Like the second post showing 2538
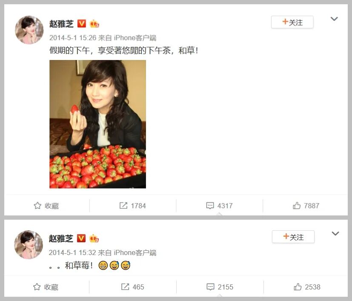Image resolution: width=352 pixels, height=301 pixels. click(x=307, y=287)
